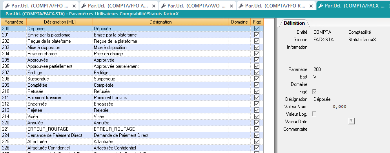Toggle the Figé checkbox for row 225

[257, 141]
